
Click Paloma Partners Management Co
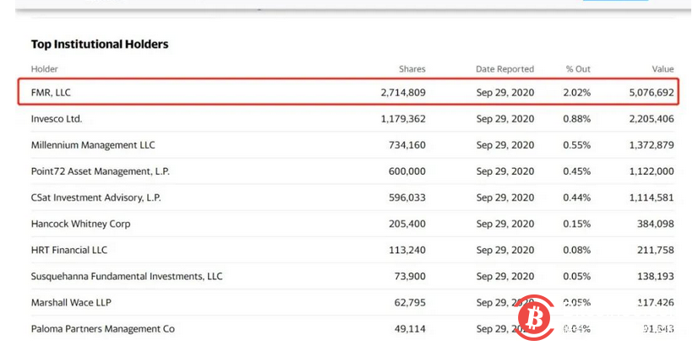click(103, 328)
